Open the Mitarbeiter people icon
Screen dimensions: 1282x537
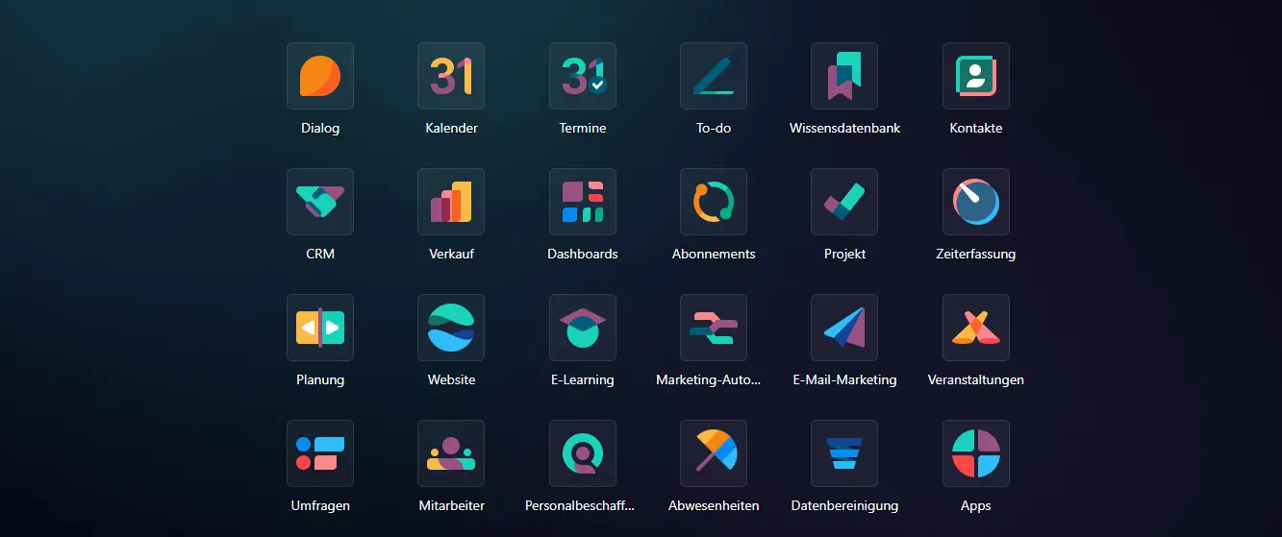(451, 453)
